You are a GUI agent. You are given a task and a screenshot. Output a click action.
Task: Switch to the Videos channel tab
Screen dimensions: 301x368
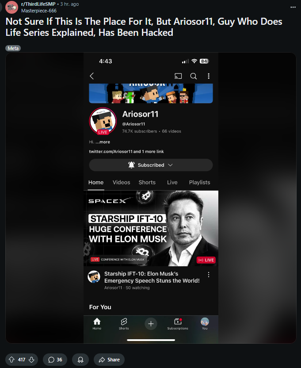[x=121, y=182]
